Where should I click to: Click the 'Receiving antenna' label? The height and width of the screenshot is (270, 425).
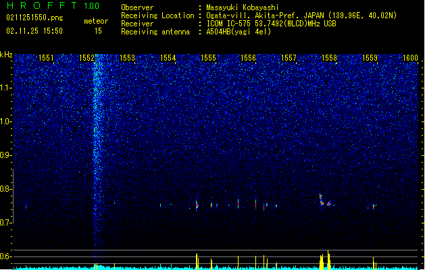[x=155, y=32]
